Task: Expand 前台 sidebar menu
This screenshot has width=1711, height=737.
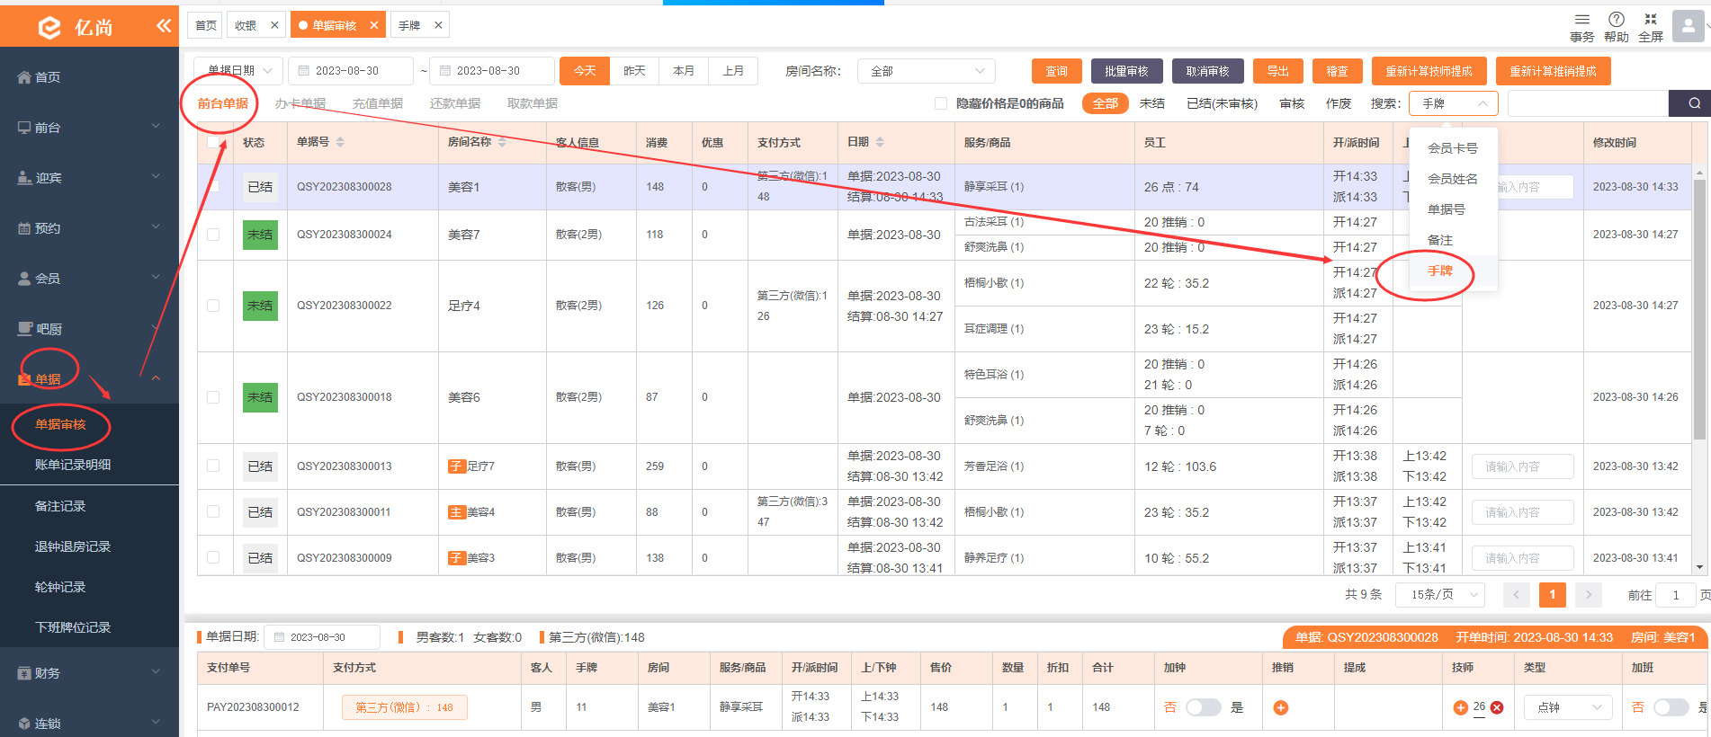Action: [x=89, y=128]
